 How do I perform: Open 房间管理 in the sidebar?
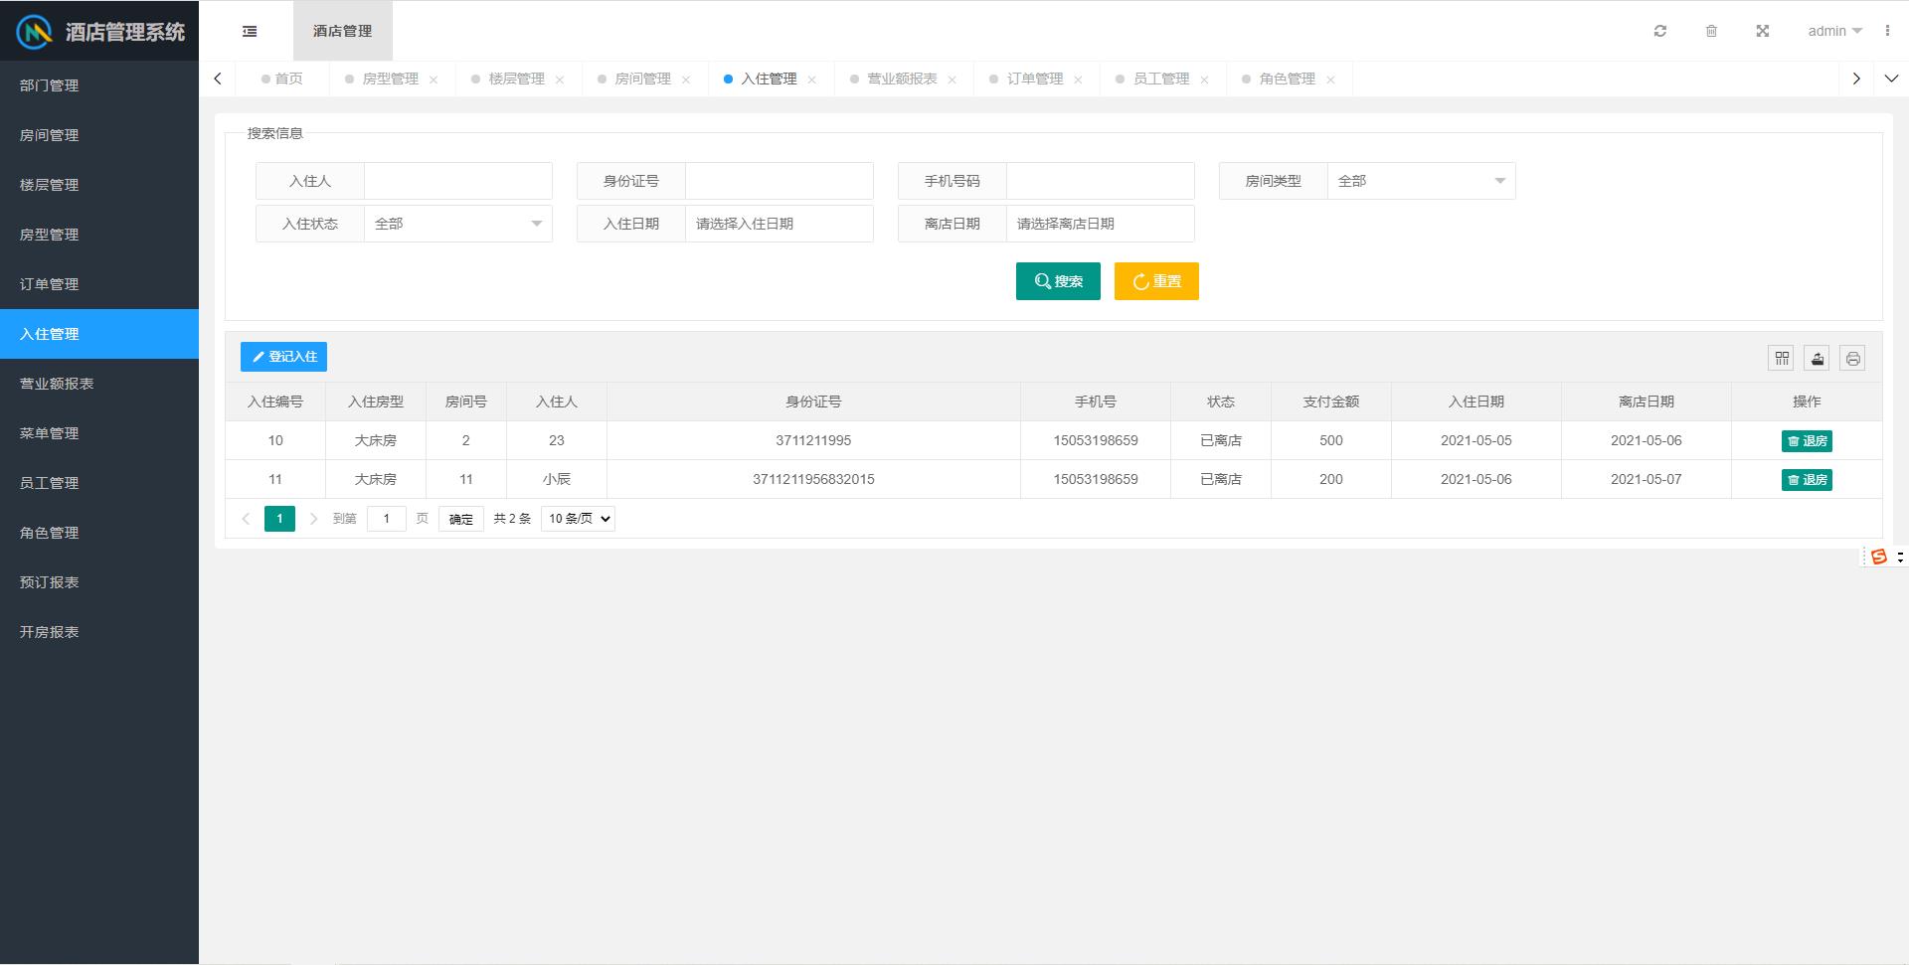point(99,135)
